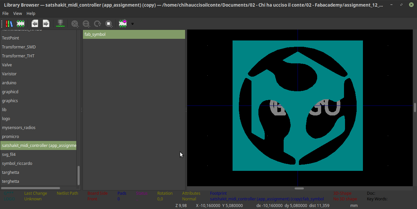417x209 pixels.
Task: Select arduino library
Action: (x=38, y=83)
